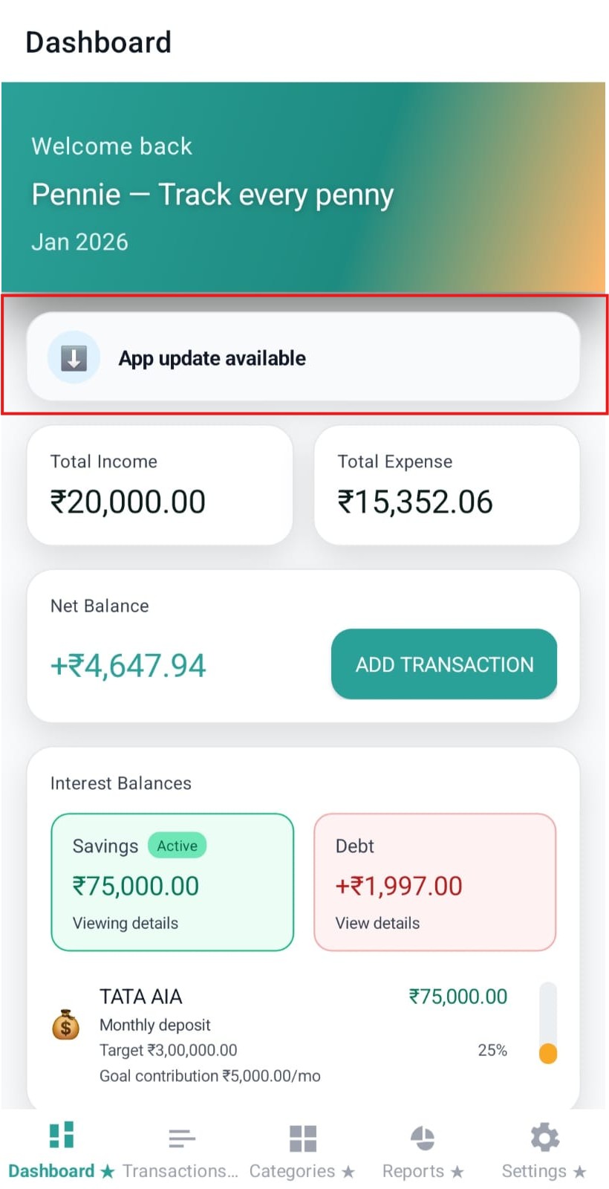Viewport: 609px width, 1189px height.
Task: Select the Dashboard grid icon
Action: point(60,1133)
